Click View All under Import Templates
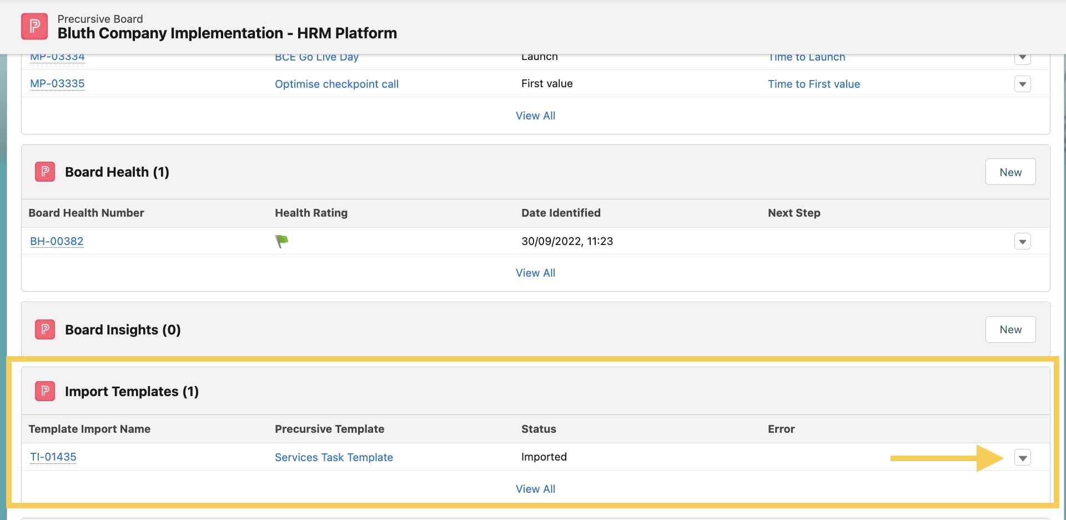 pos(535,489)
